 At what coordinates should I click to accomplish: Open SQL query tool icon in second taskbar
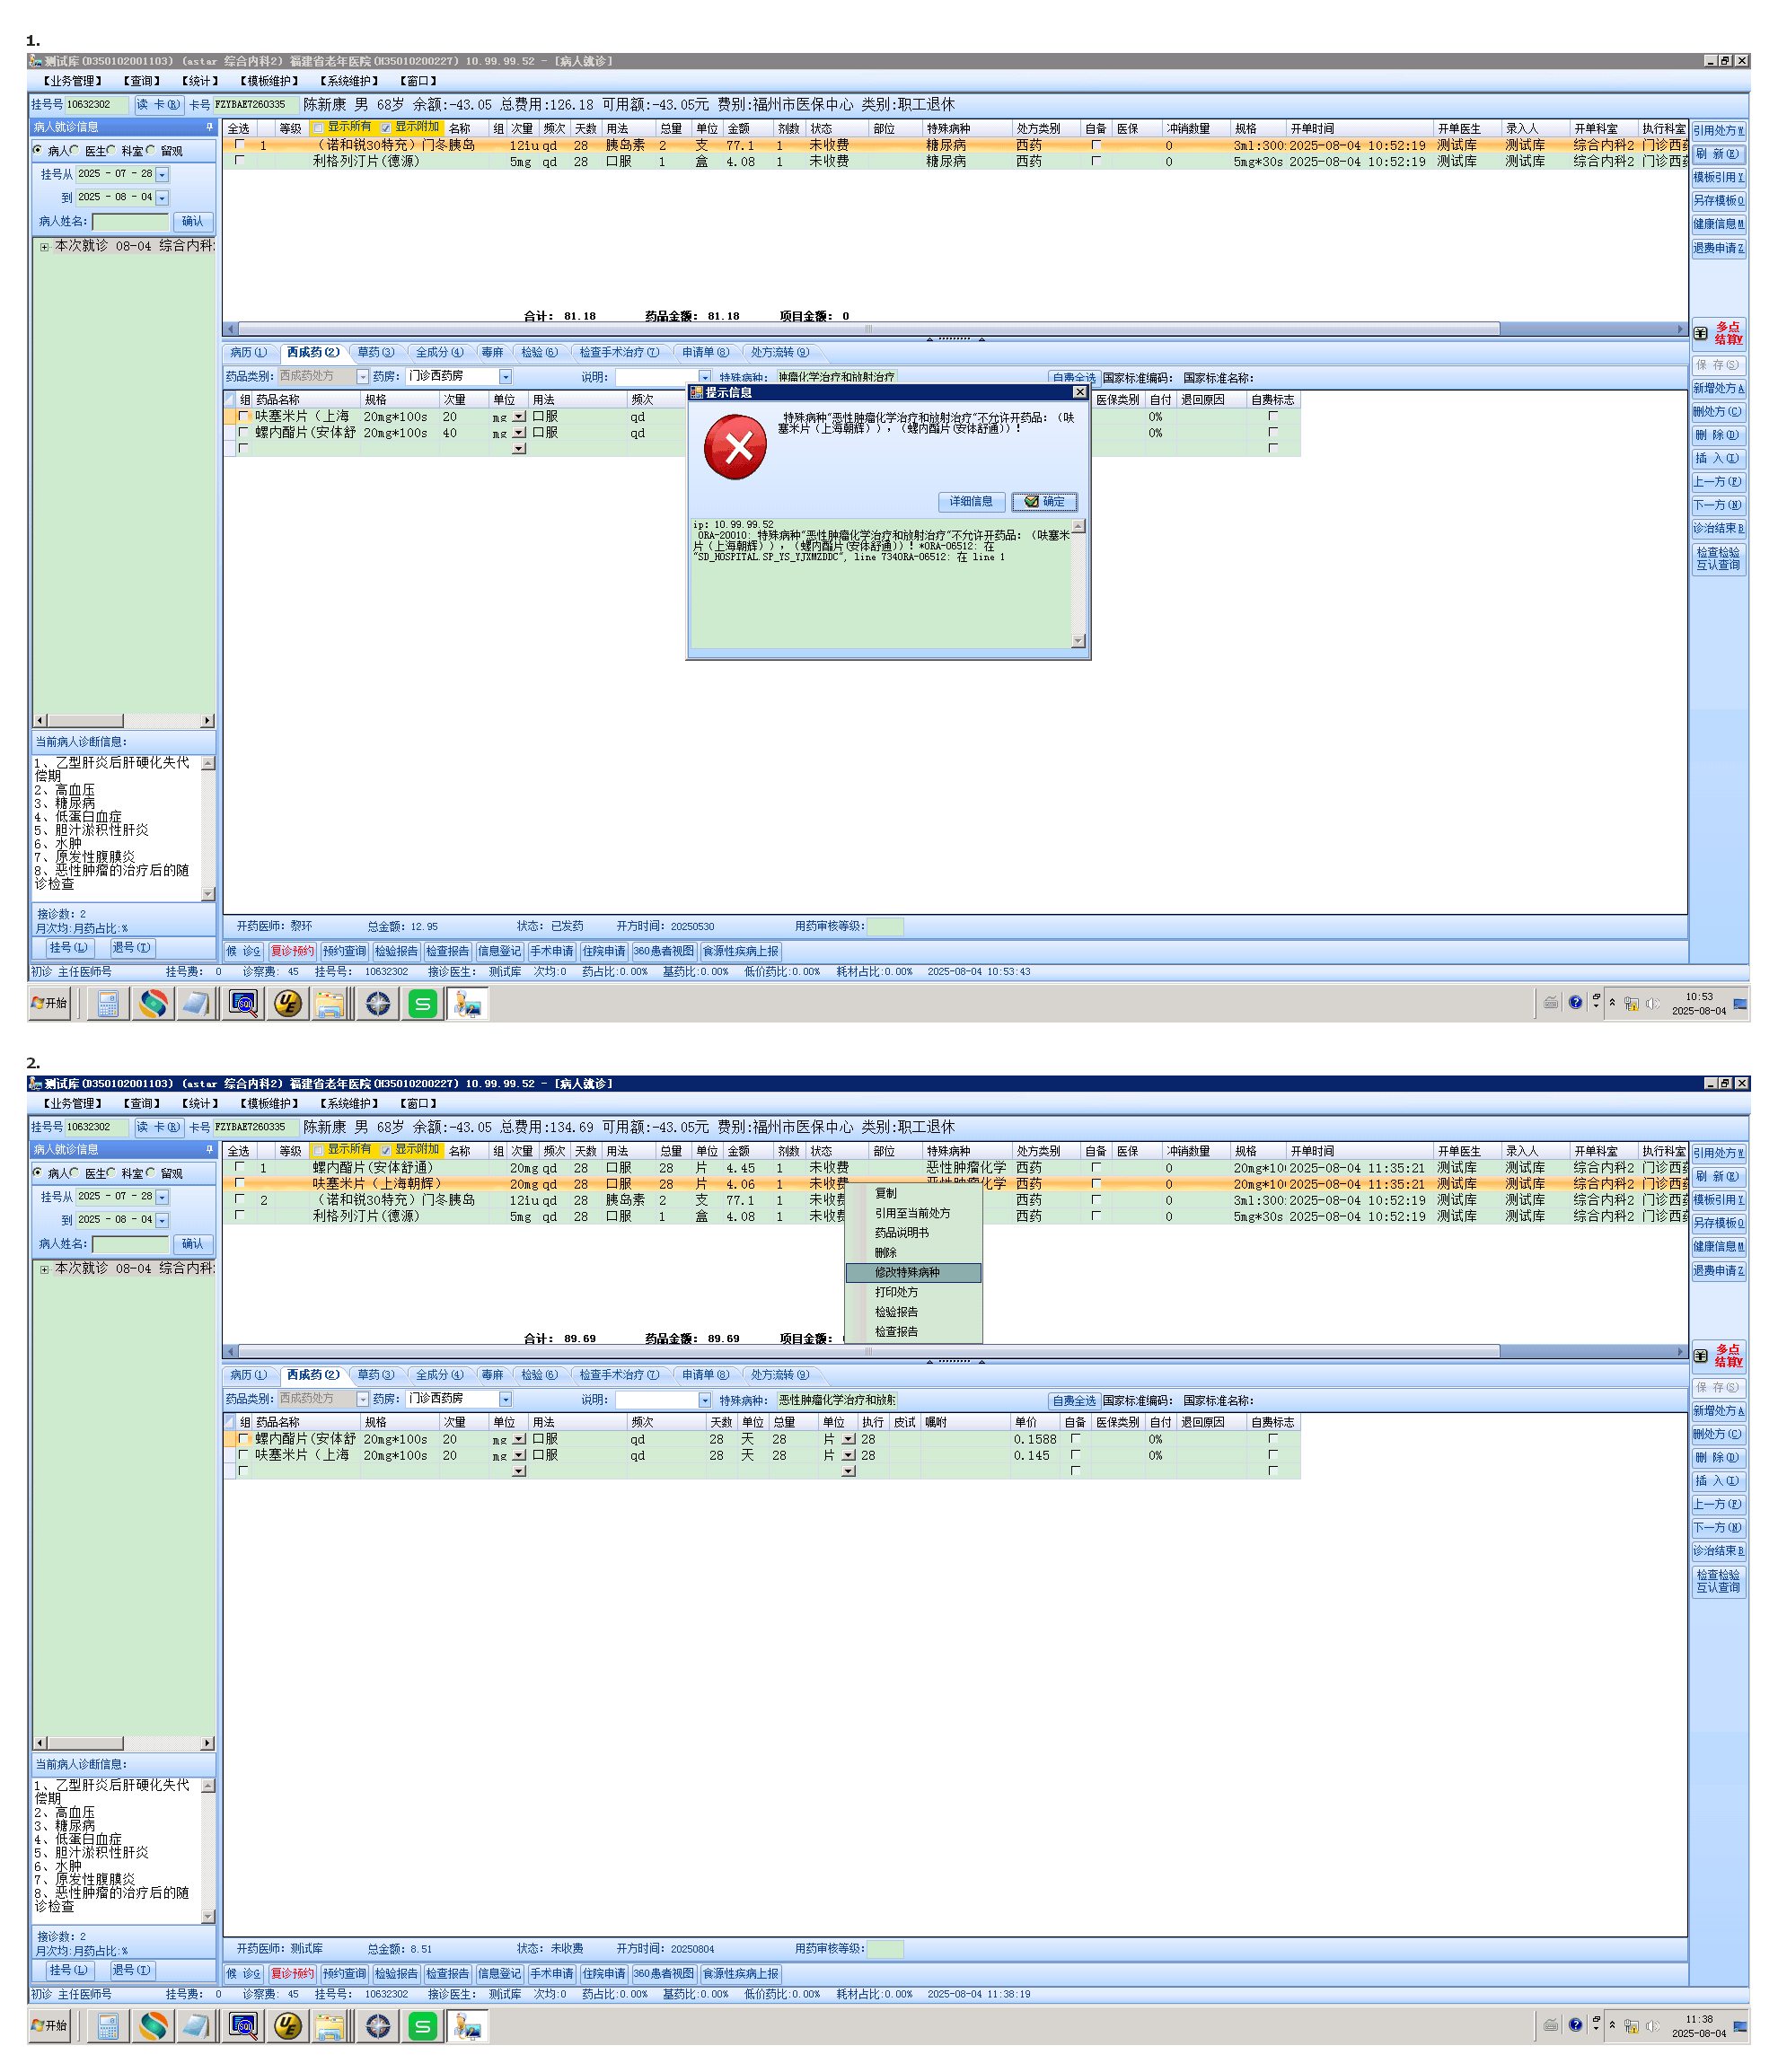coord(243,2027)
